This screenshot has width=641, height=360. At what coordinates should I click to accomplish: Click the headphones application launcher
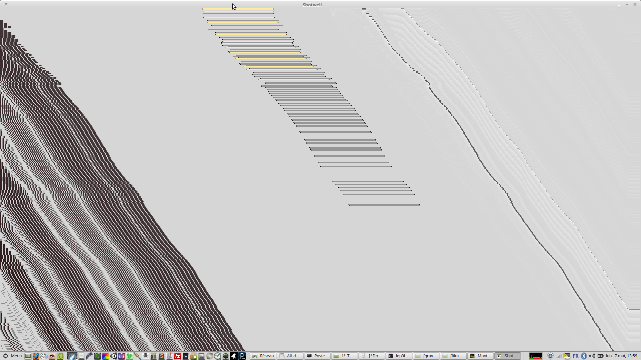pos(122,356)
